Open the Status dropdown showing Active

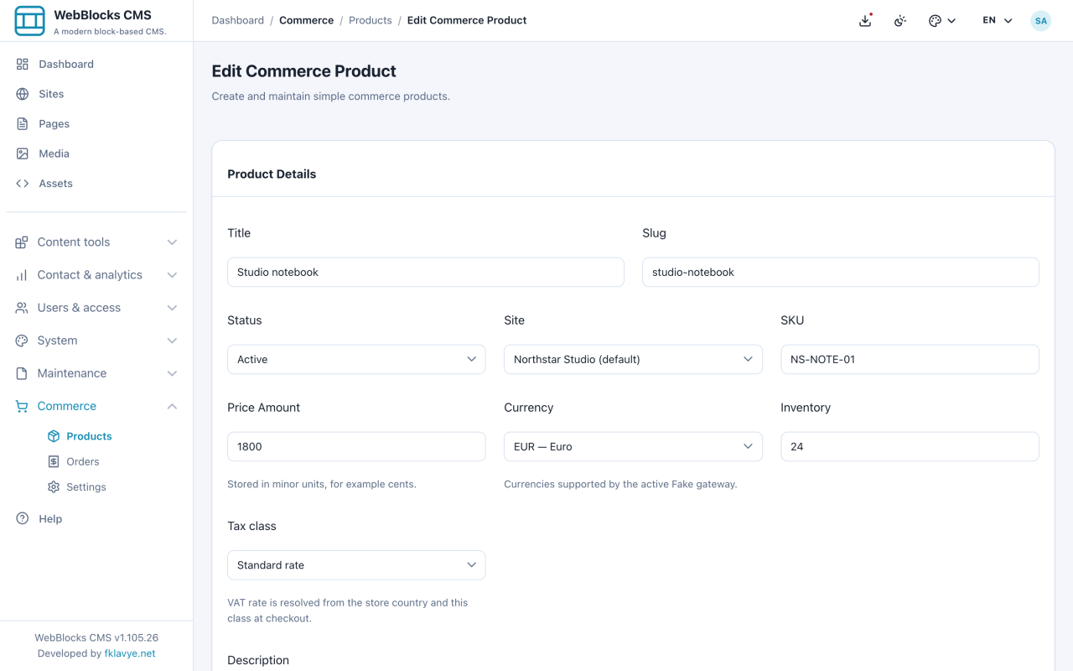[x=356, y=359]
